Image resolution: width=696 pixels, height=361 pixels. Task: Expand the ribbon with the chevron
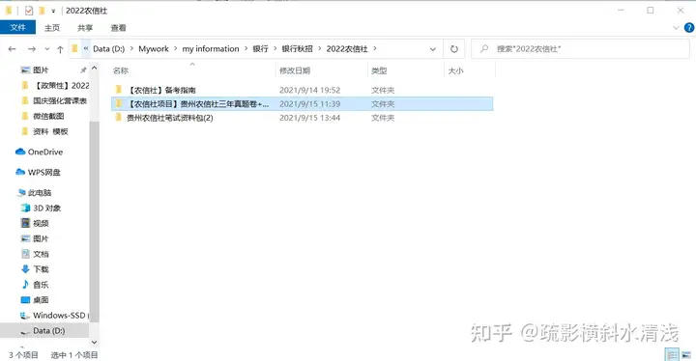point(676,28)
